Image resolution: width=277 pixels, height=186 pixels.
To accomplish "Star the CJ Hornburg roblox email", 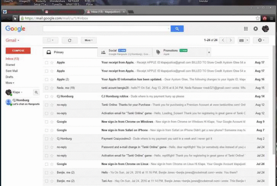I will [52, 96].
